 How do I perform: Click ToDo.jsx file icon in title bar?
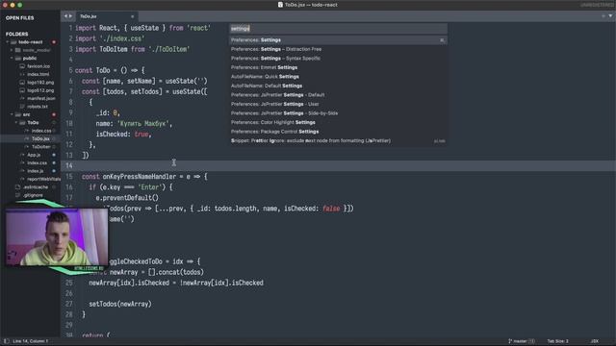pos(280,5)
